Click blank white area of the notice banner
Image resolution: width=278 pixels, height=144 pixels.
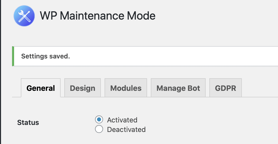174,56
